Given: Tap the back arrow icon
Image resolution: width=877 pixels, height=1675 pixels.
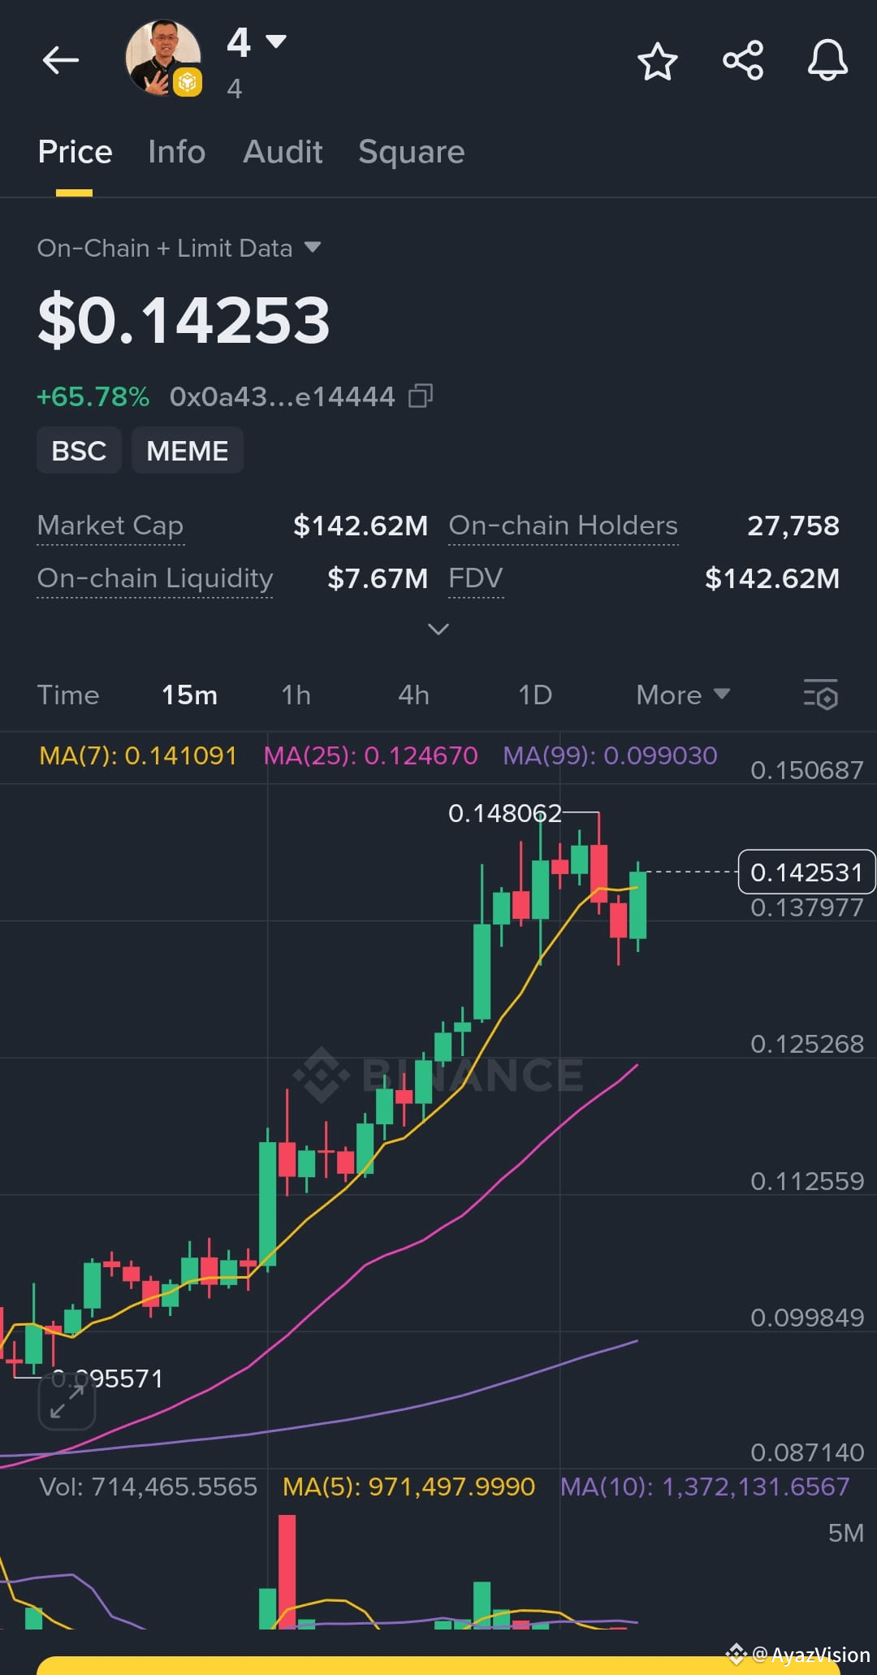Looking at the screenshot, I should pos(61,60).
